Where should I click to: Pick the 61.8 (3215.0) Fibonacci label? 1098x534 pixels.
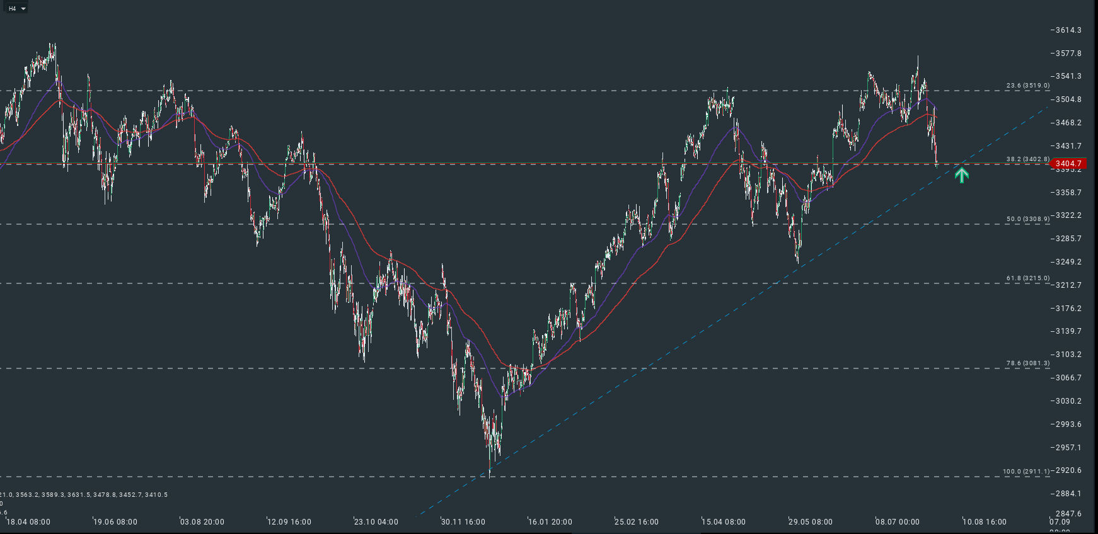[x=1028, y=278]
